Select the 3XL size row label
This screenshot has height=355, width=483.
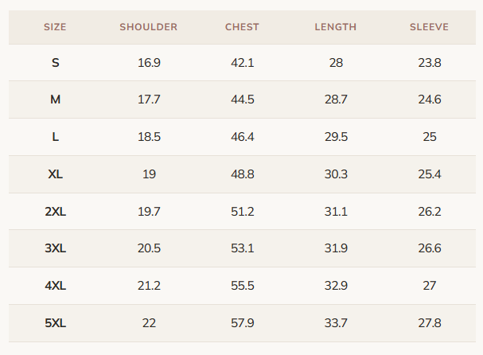pyautogui.click(x=56, y=248)
